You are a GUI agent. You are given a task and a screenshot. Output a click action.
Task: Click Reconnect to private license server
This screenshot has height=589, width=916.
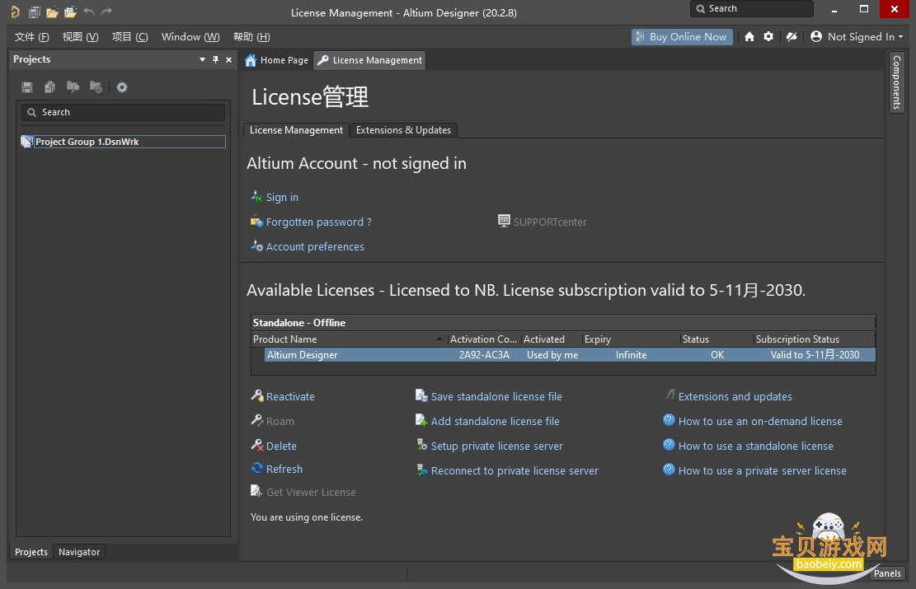[514, 470]
